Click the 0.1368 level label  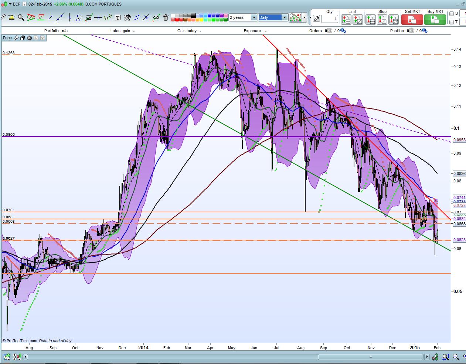pyautogui.click(x=8, y=53)
